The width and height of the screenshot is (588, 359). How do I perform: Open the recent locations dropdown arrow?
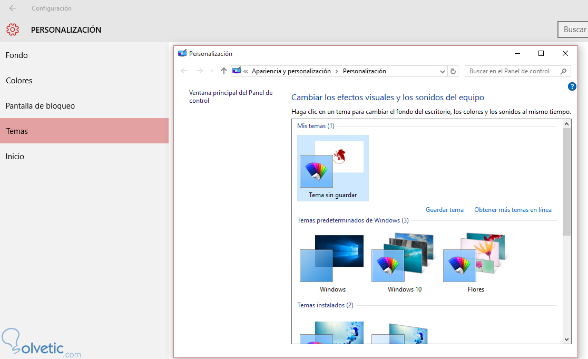(x=212, y=71)
